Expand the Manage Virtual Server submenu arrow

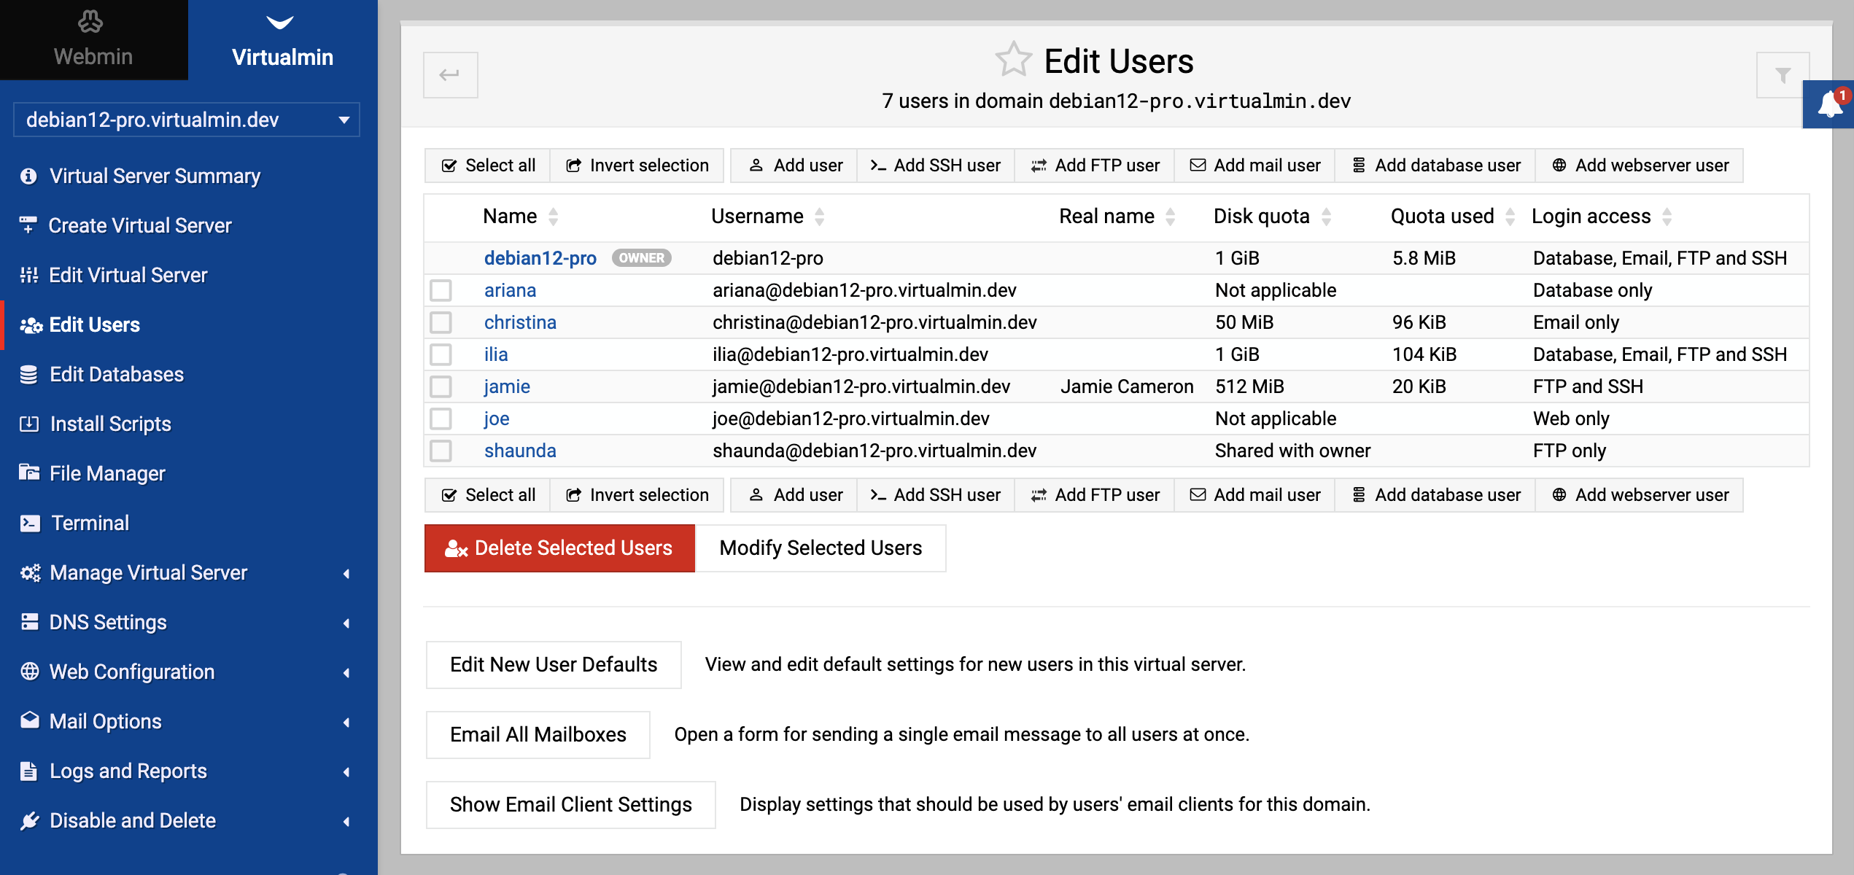point(346,574)
